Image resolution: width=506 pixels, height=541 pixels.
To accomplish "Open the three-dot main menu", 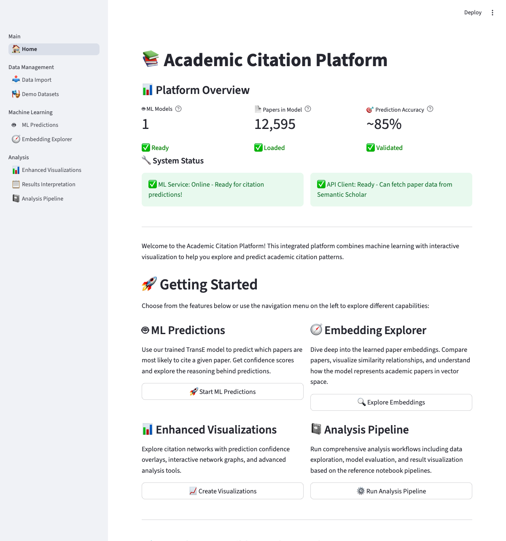I will (492, 13).
